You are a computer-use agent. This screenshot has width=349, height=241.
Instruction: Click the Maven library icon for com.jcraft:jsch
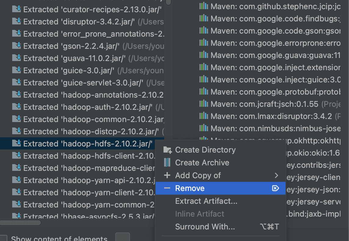point(203,104)
